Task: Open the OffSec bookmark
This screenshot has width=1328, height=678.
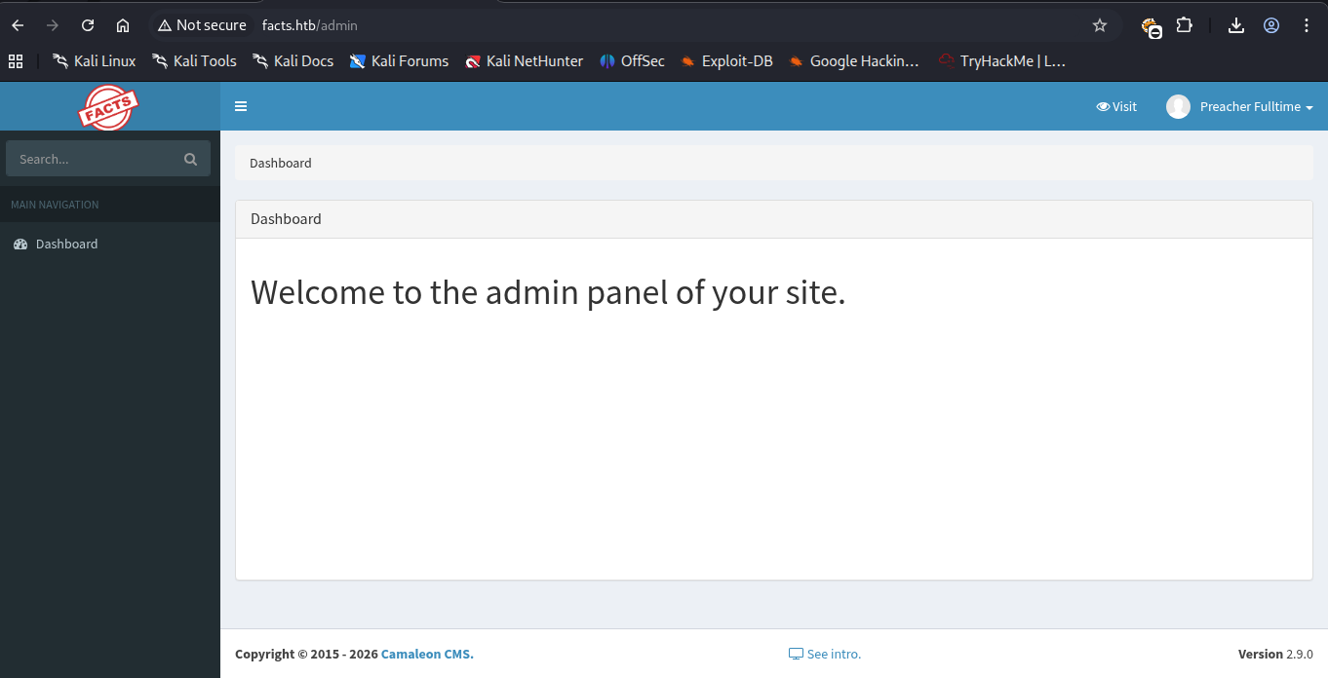Action: point(632,61)
